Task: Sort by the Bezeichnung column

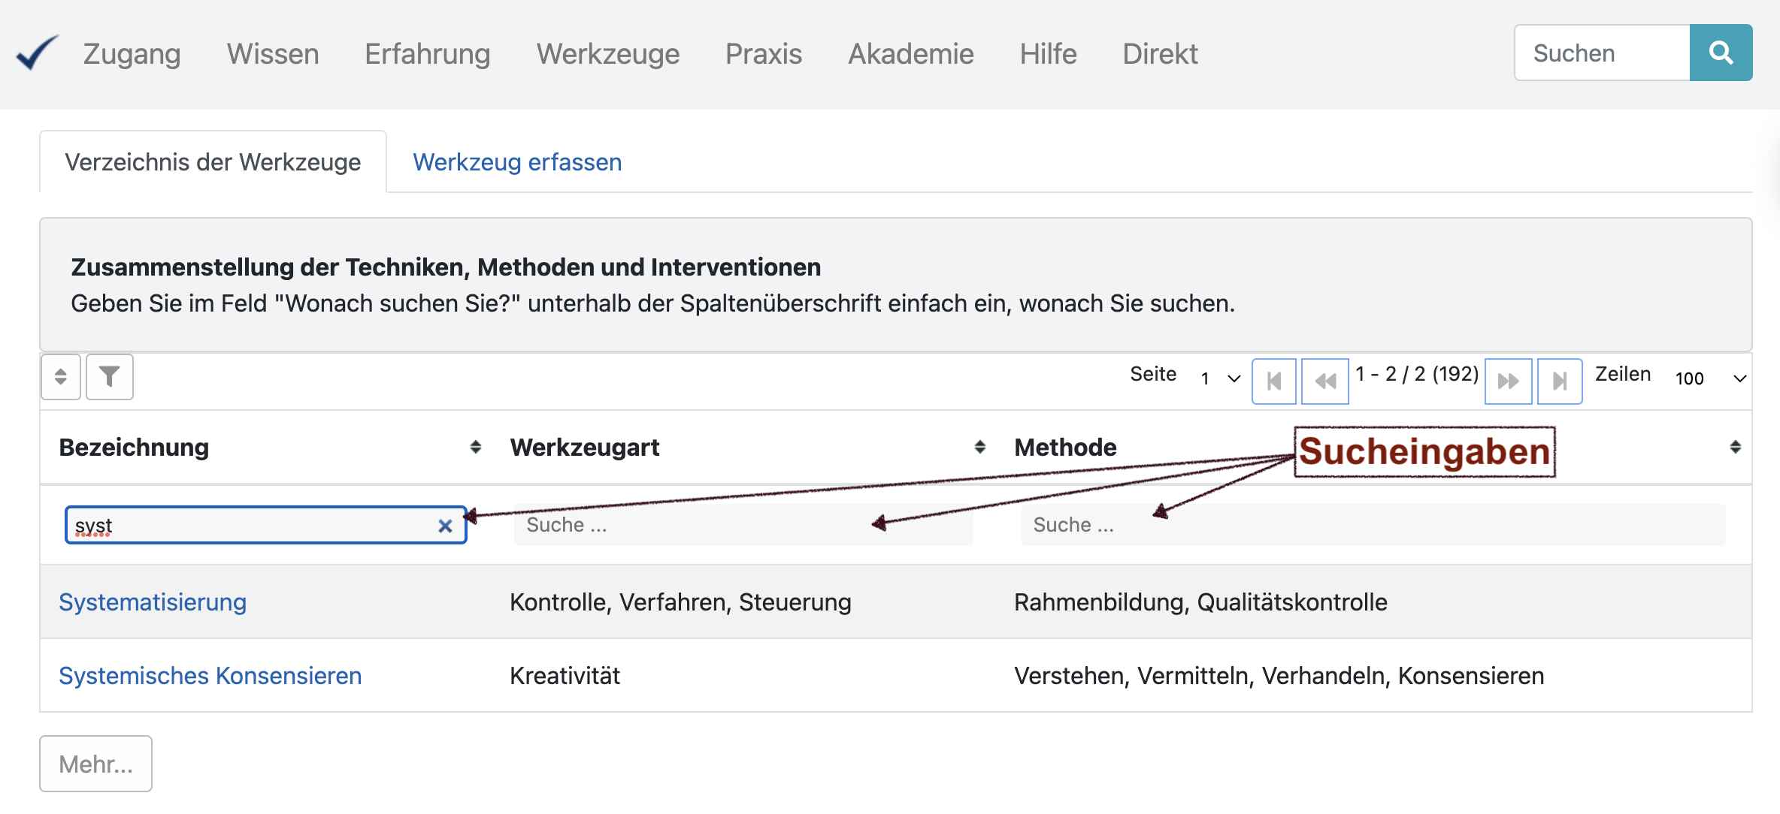Action: [476, 448]
